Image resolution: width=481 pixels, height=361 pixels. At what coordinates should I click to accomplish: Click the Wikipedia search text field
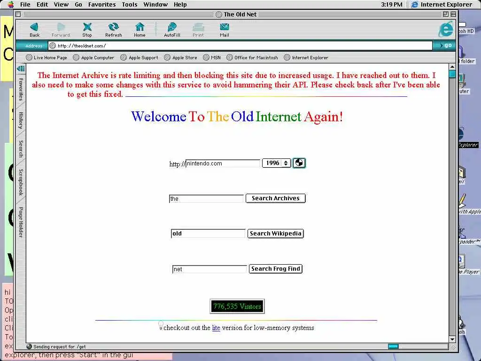[208, 234]
